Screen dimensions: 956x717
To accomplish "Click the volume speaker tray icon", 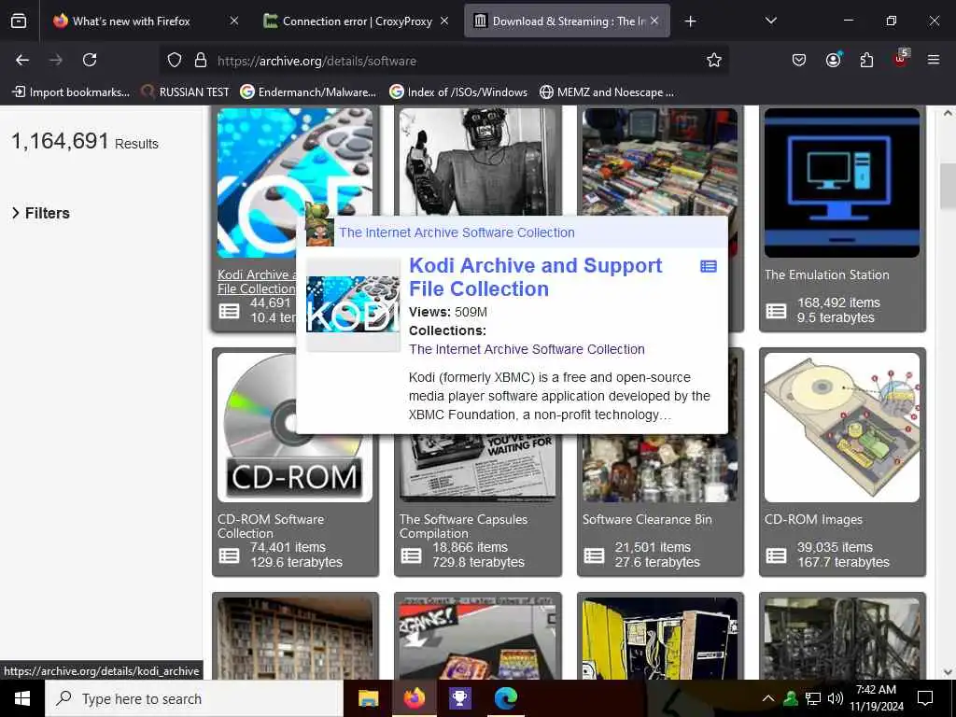I will [x=836, y=698].
